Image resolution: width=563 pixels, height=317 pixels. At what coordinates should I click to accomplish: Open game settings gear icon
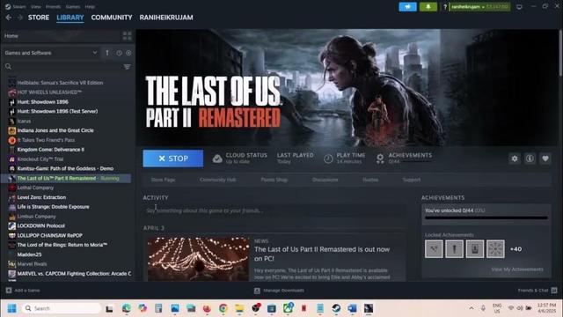[515, 158]
